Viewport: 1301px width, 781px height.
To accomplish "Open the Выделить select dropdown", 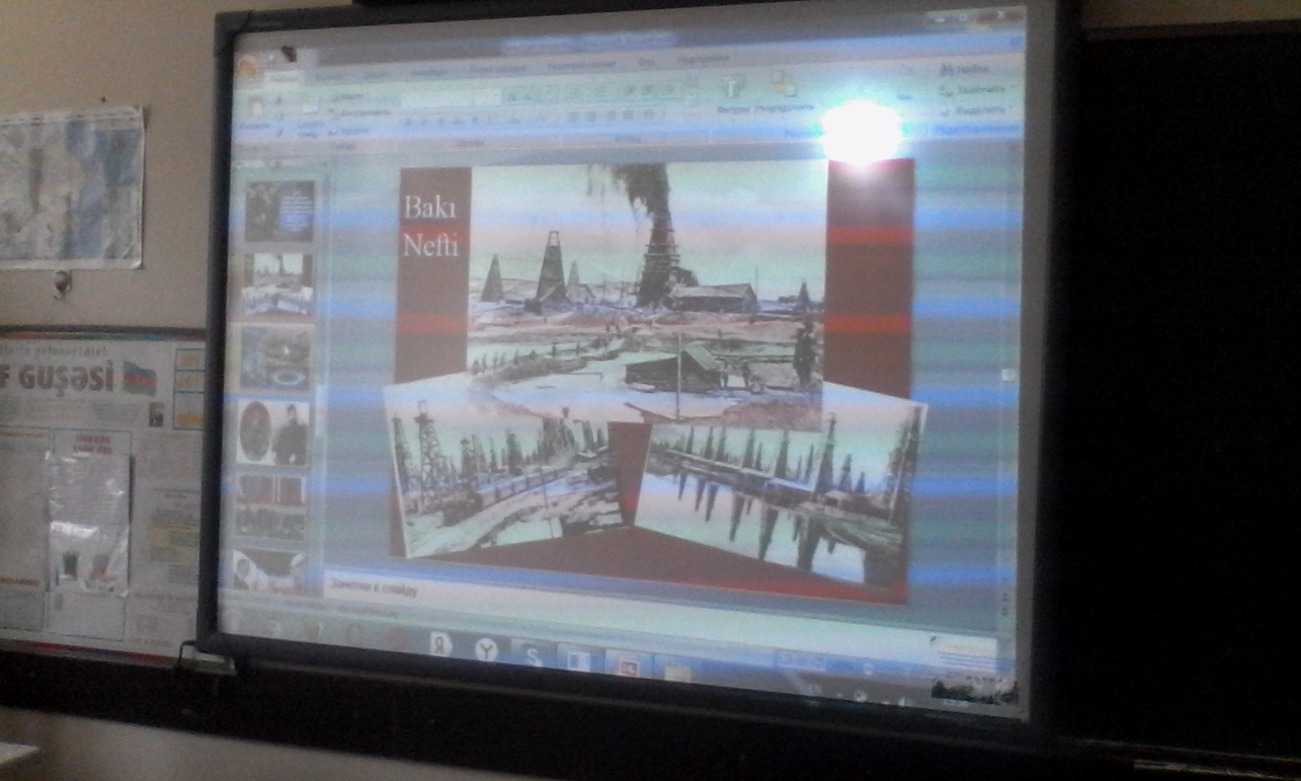I will point(976,110).
